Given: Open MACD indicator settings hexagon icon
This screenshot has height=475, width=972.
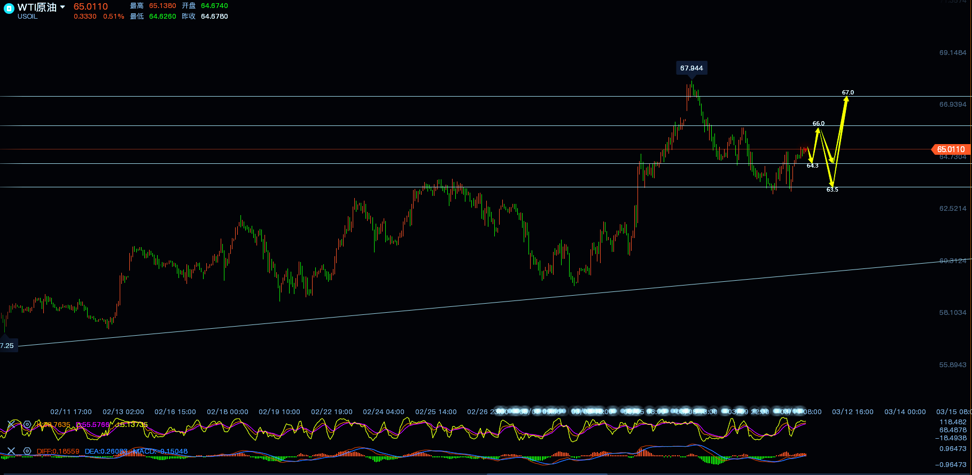Looking at the screenshot, I should pyautogui.click(x=27, y=452).
